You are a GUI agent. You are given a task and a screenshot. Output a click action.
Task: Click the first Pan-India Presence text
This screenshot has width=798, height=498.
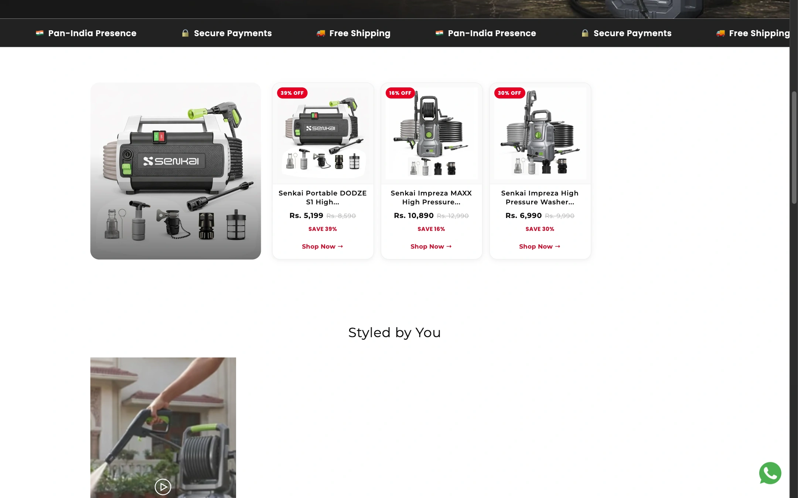point(92,33)
